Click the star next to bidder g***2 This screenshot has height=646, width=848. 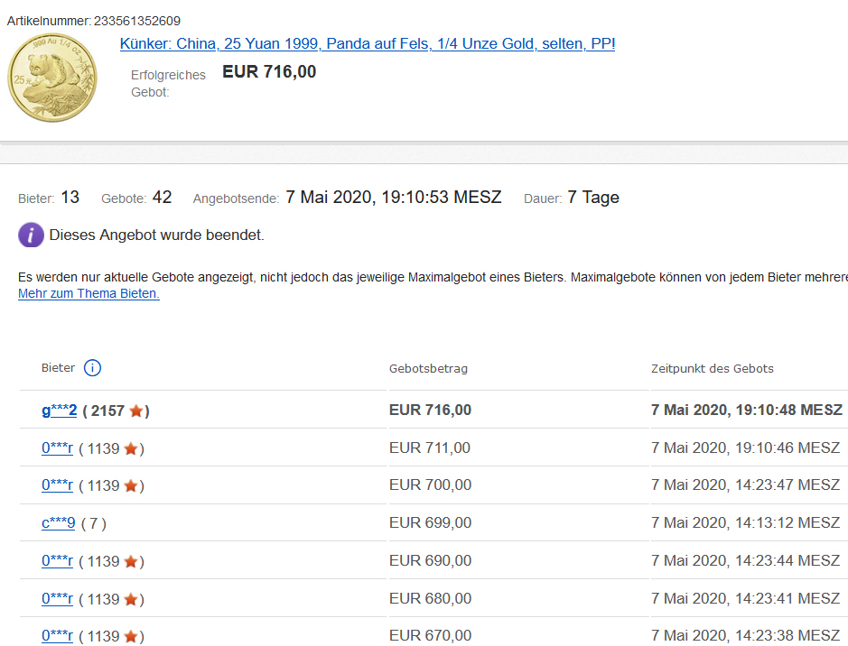pyautogui.click(x=135, y=411)
